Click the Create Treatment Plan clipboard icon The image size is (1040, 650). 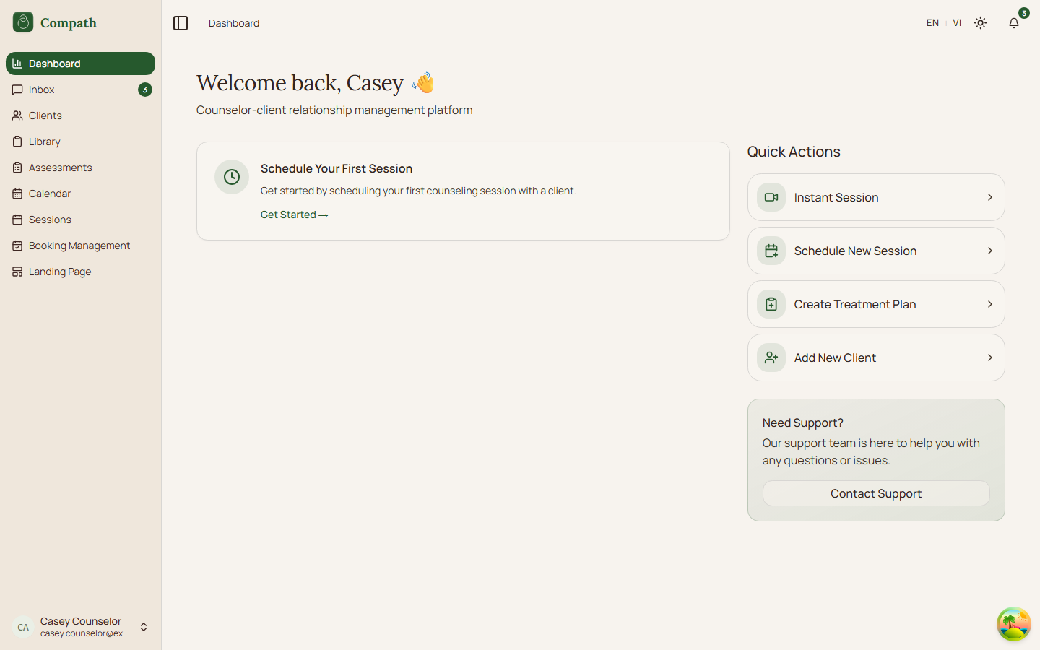click(771, 304)
